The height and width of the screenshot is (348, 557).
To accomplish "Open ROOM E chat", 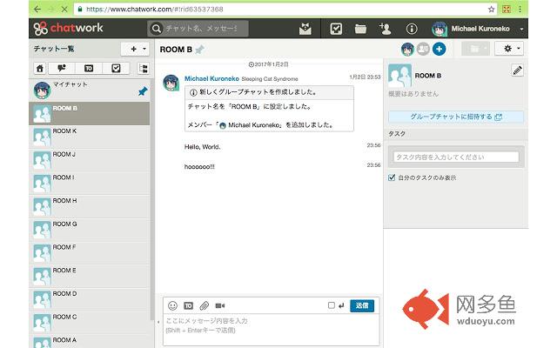I will click(89, 276).
